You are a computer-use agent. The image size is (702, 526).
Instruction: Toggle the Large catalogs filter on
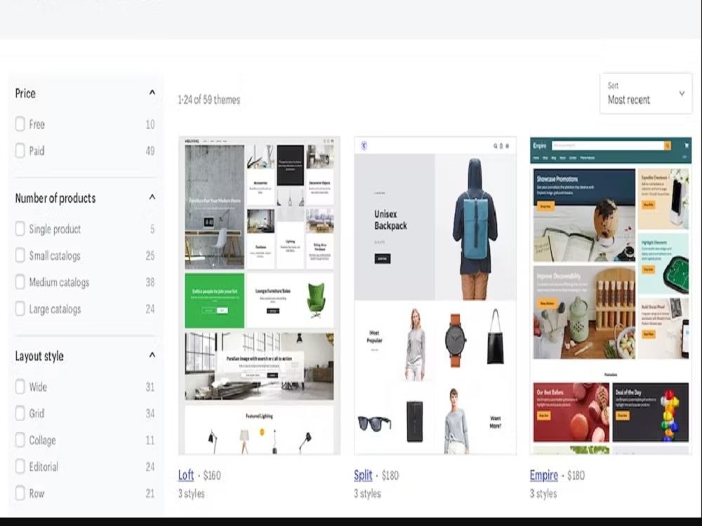point(21,309)
